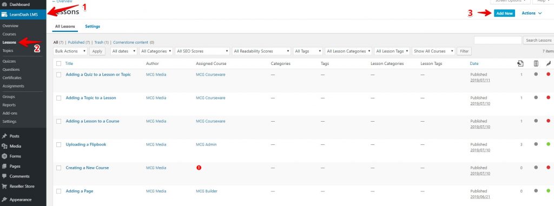This screenshot has width=554, height=206.
Task: Click the Apply bulk action button
Action: (x=97, y=51)
